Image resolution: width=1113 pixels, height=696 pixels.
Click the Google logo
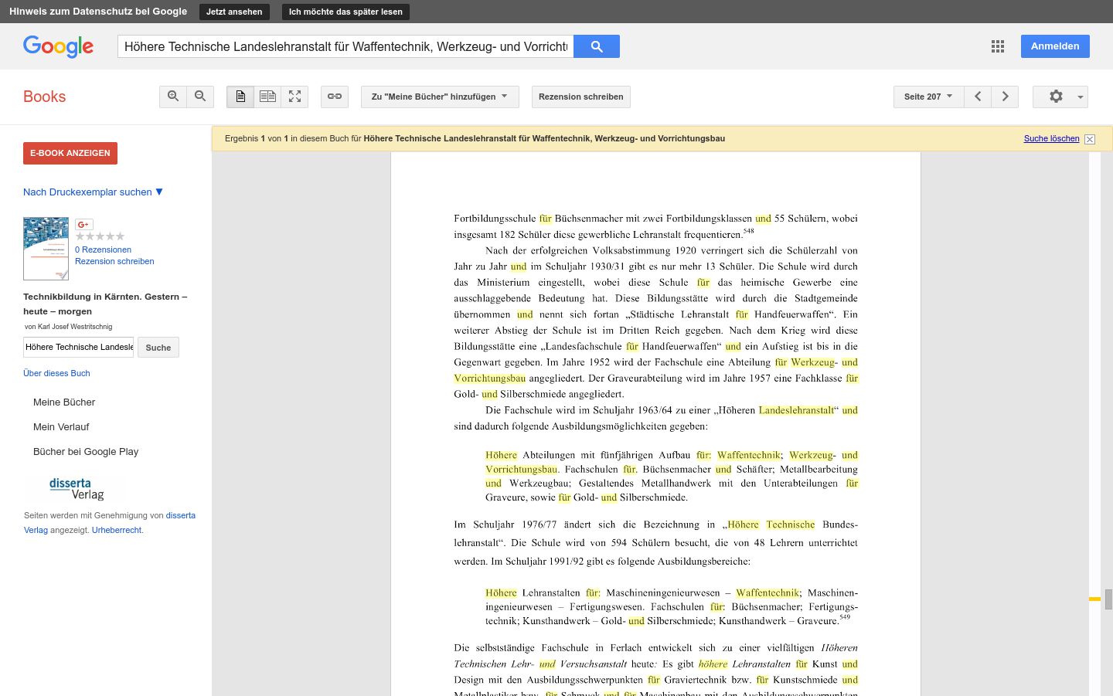(58, 46)
